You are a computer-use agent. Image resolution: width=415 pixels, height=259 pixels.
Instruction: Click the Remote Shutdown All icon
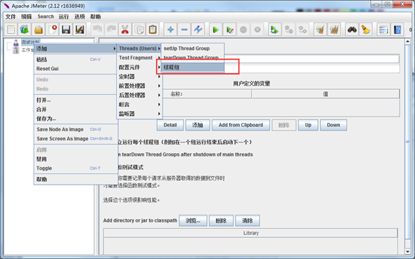point(302,29)
